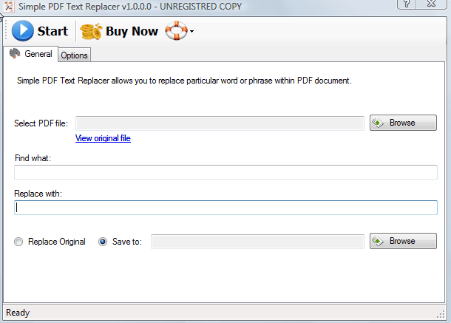Click the lifebuoy help icon
This screenshot has height=323, width=451.
point(176,30)
